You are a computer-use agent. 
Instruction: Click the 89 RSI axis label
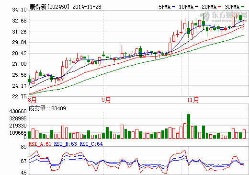click(23, 147)
